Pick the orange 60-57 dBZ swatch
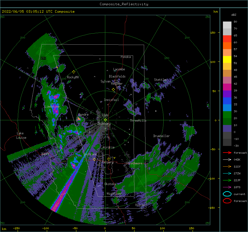 (227, 46)
